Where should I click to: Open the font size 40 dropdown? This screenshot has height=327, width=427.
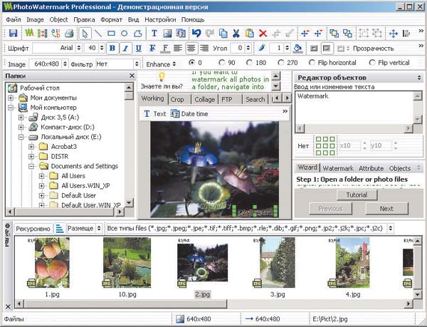tap(102, 48)
